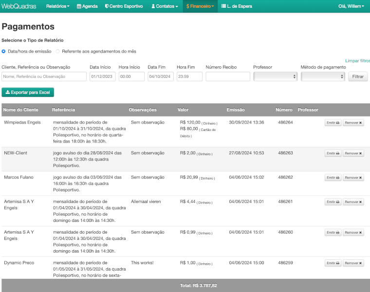
Task: Remove payment number 486261
Action: coord(353,202)
